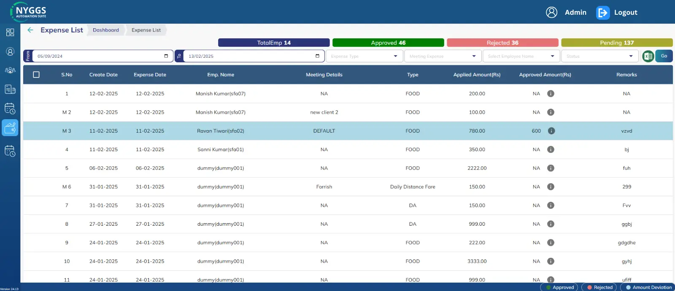The image size is (675, 291).
Task: Open the Select Employee Name dropdown
Action: [521, 56]
